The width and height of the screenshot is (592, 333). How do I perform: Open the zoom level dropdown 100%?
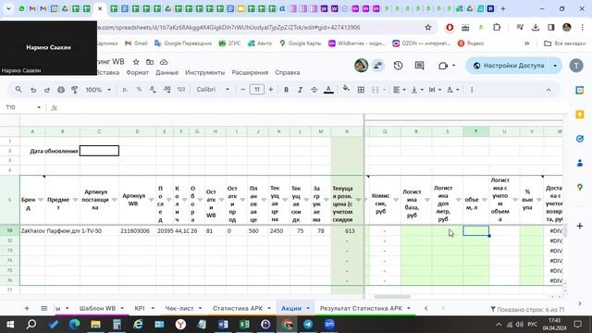coord(98,90)
